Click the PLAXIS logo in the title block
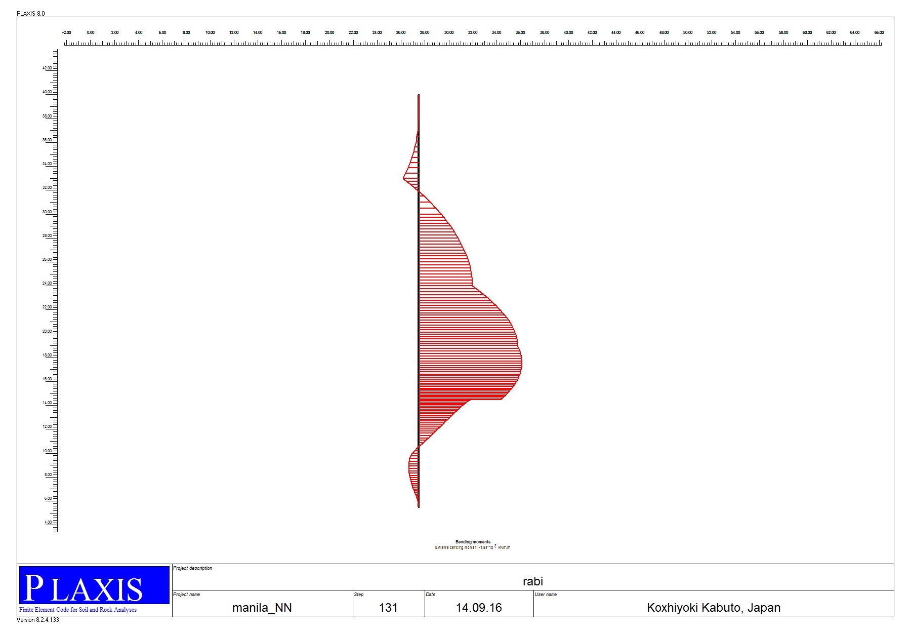The height and width of the screenshot is (633, 911). [x=94, y=585]
